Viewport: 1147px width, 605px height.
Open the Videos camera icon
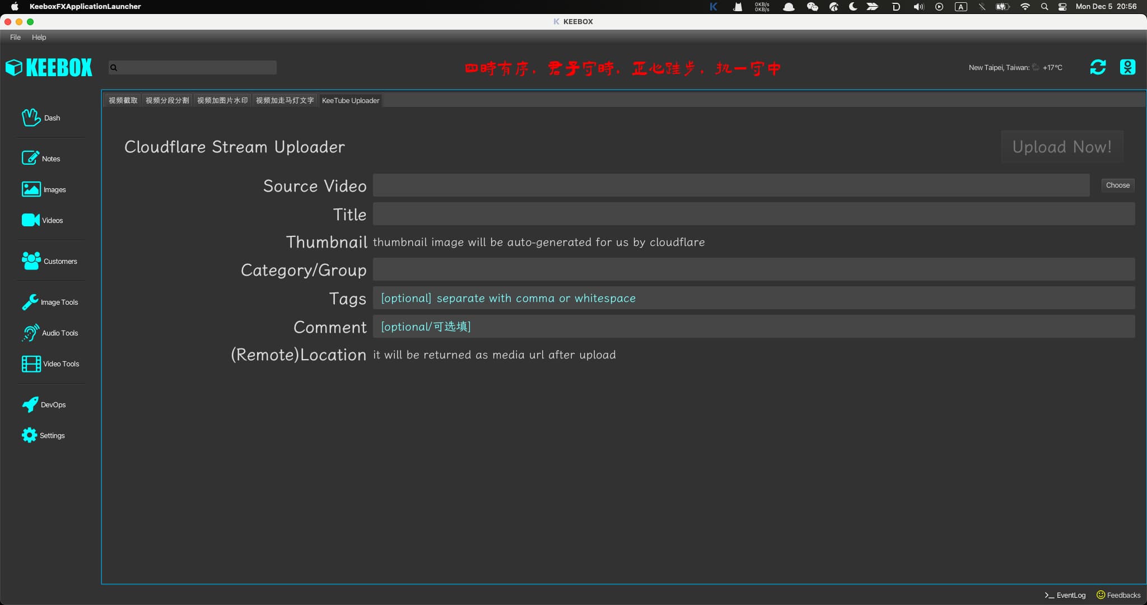(x=30, y=220)
